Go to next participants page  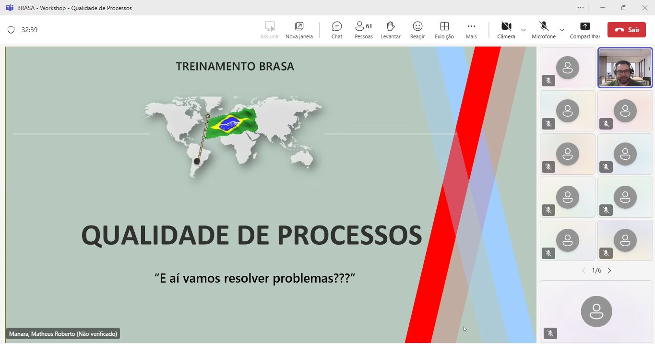[x=609, y=271]
